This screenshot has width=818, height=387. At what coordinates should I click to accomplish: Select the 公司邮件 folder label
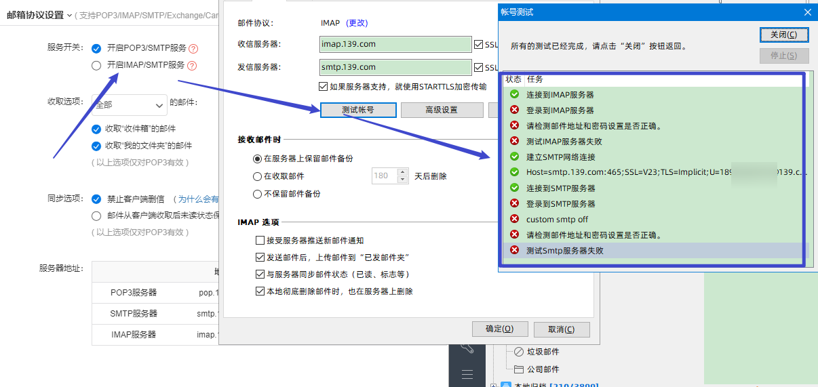click(543, 369)
